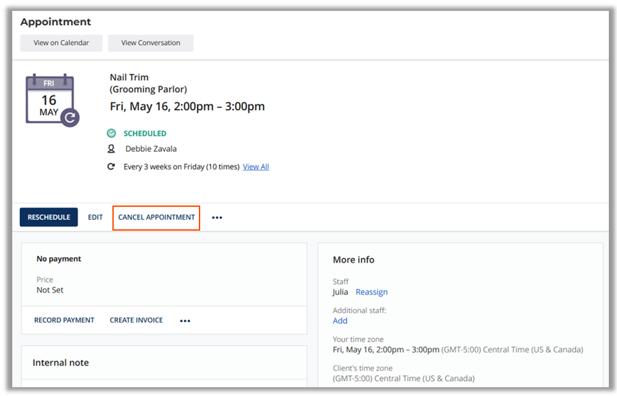Click the staff name Julia

pyautogui.click(x=340, y=292)
